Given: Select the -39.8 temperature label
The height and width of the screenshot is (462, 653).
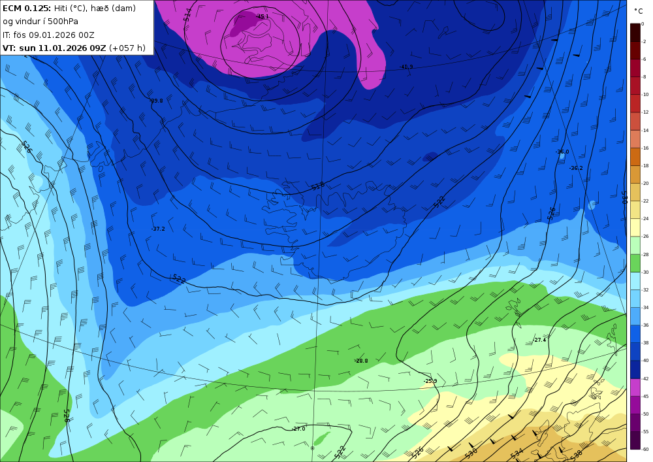Looking at the screenshot, I should tap(156, 101).
